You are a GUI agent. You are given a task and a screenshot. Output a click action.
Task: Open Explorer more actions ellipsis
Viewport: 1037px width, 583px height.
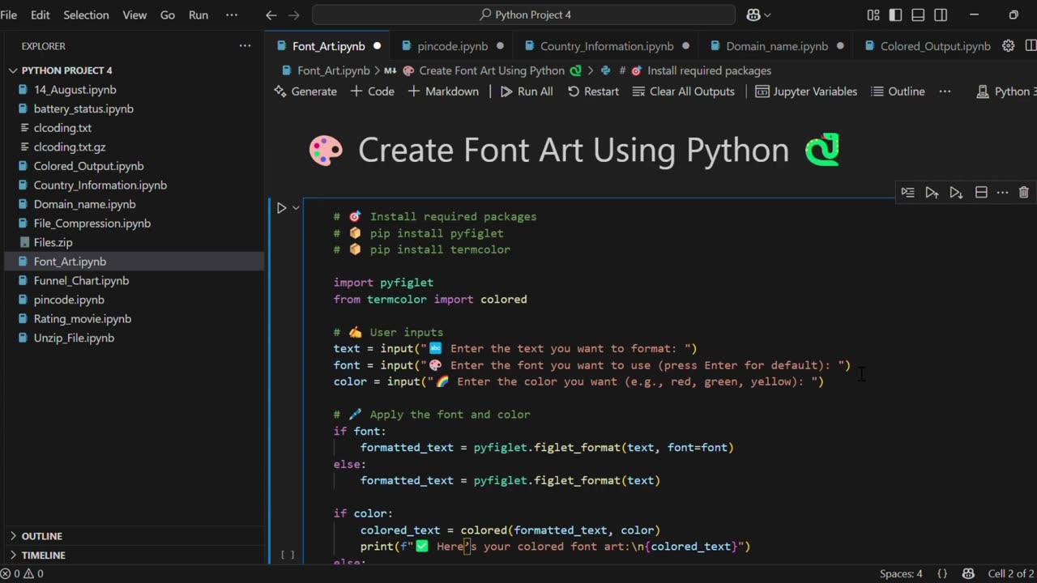(x=245, y=46)
